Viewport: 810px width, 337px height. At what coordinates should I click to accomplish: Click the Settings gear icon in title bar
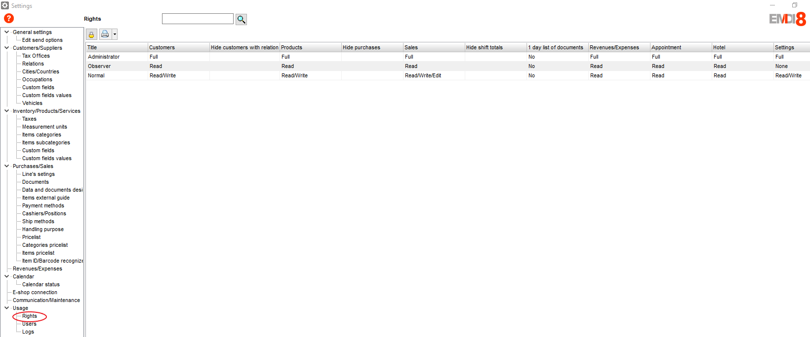(x=5, y=5)
